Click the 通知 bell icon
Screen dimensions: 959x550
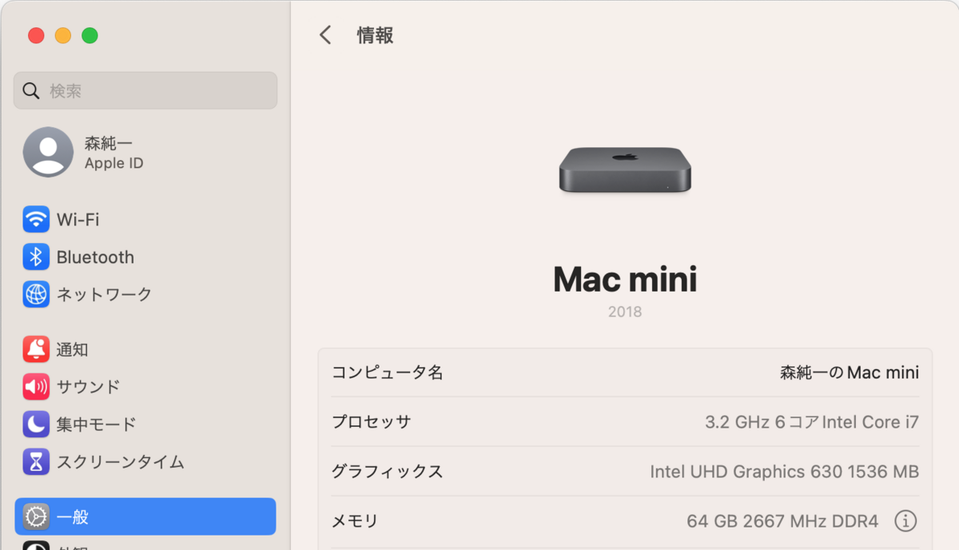pos(36,349)
